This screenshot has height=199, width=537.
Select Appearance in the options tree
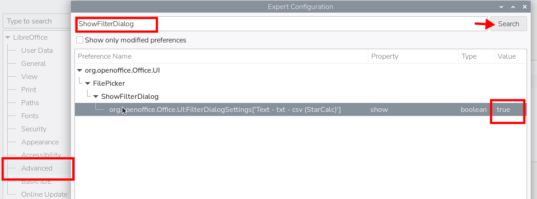(x=40, y=142)
